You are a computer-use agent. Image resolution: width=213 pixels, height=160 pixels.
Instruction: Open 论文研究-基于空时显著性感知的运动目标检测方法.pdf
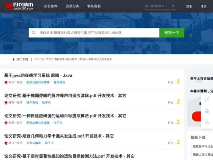(70, 156)
